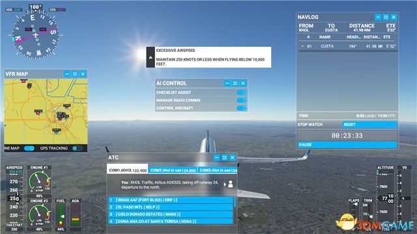Minimize the NAVLOG panel
Viewport: 417px width, 234px height.
(378, 18)
